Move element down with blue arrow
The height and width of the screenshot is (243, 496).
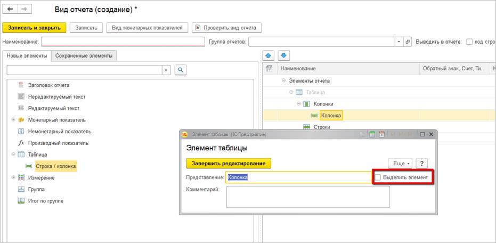pos(284,55)
